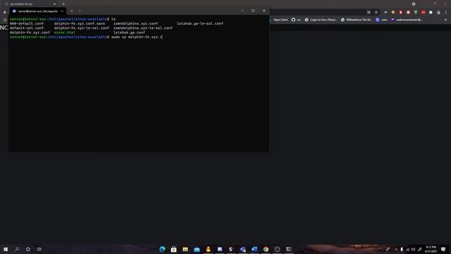This screenshot has height=254, width=451.
Task: Expand the bookmarks bar overflow chevron
Action: click(445, 20)
